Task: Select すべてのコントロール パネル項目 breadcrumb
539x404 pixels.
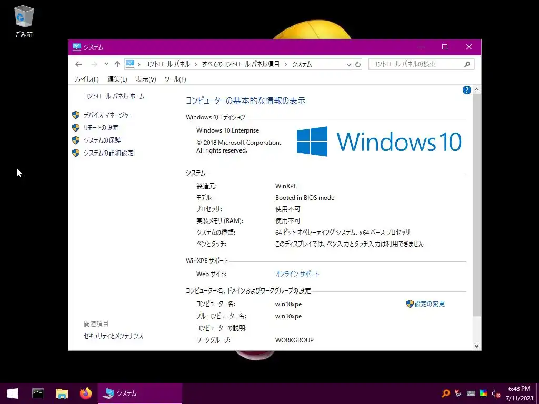Action: point(241,64)
